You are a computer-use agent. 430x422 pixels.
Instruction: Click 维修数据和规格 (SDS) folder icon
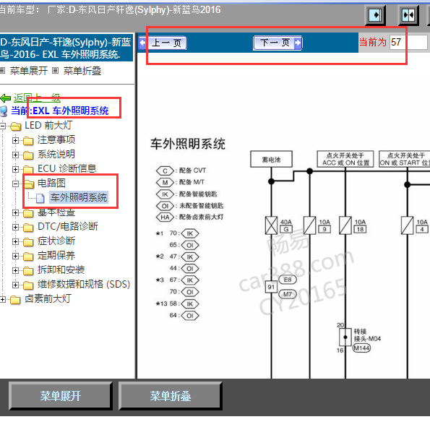(28, 285)
